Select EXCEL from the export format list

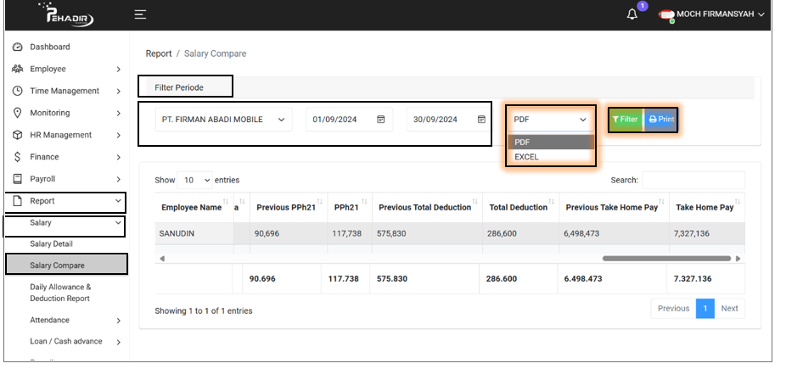click(526, 157)
